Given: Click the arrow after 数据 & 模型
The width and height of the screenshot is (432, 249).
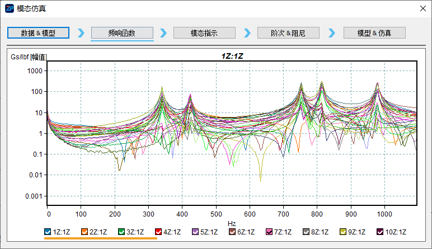Looking at the screenshot, I should (x=81, y=33).
